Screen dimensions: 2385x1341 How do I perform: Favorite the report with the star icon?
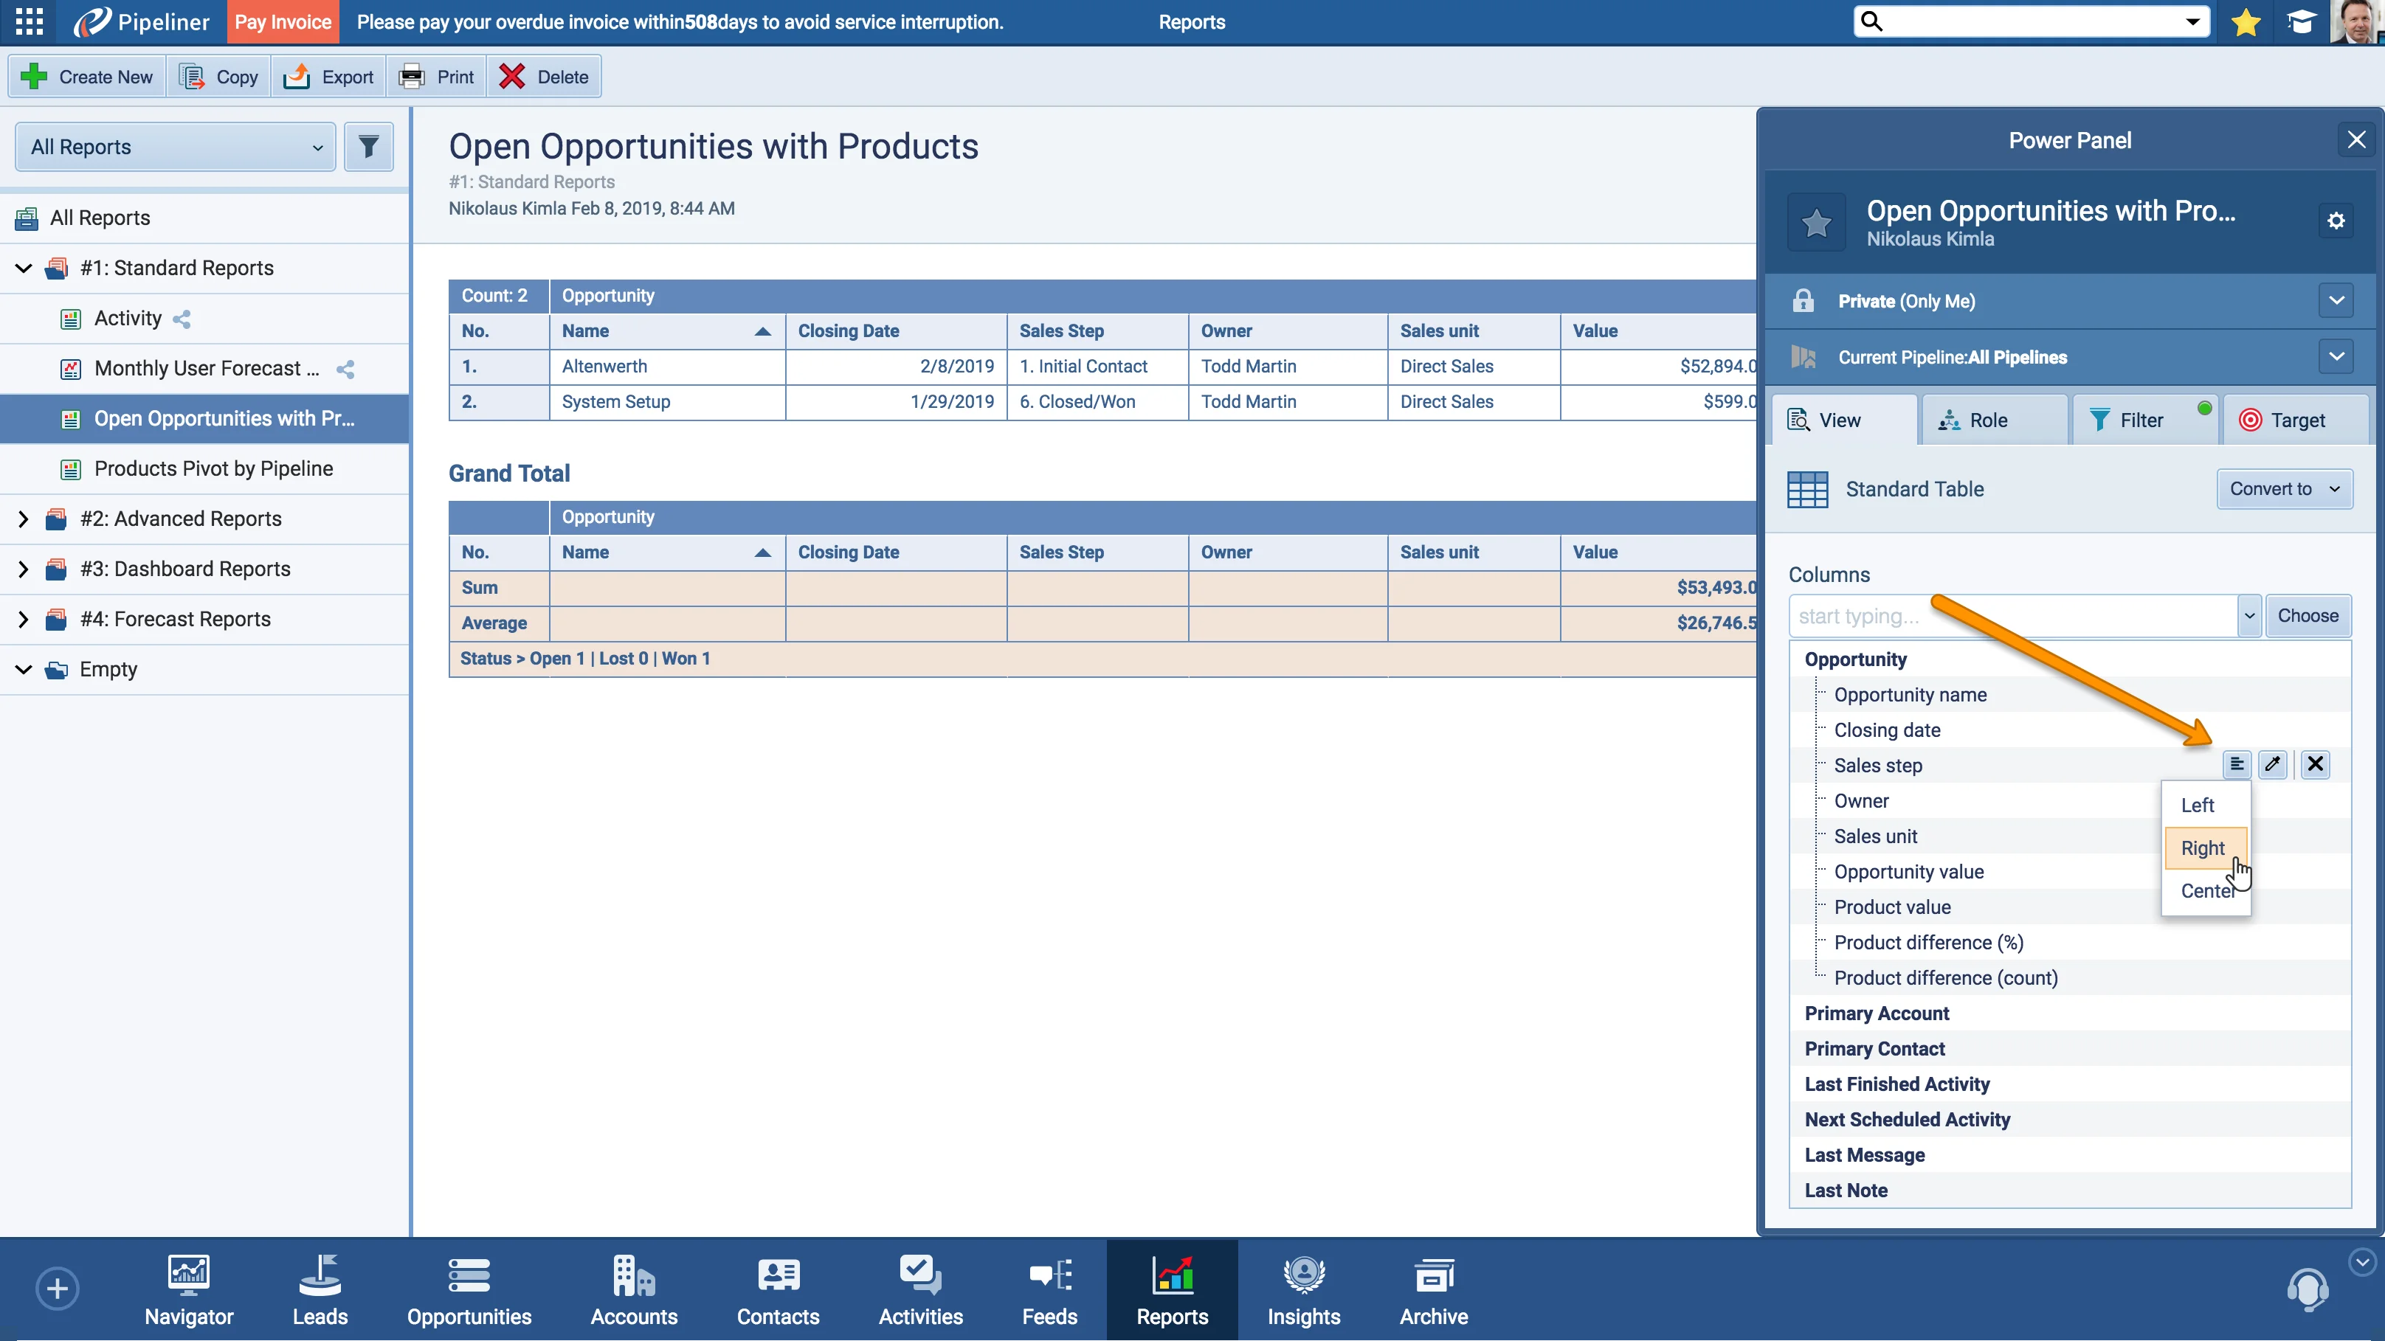click(1815, 222)
